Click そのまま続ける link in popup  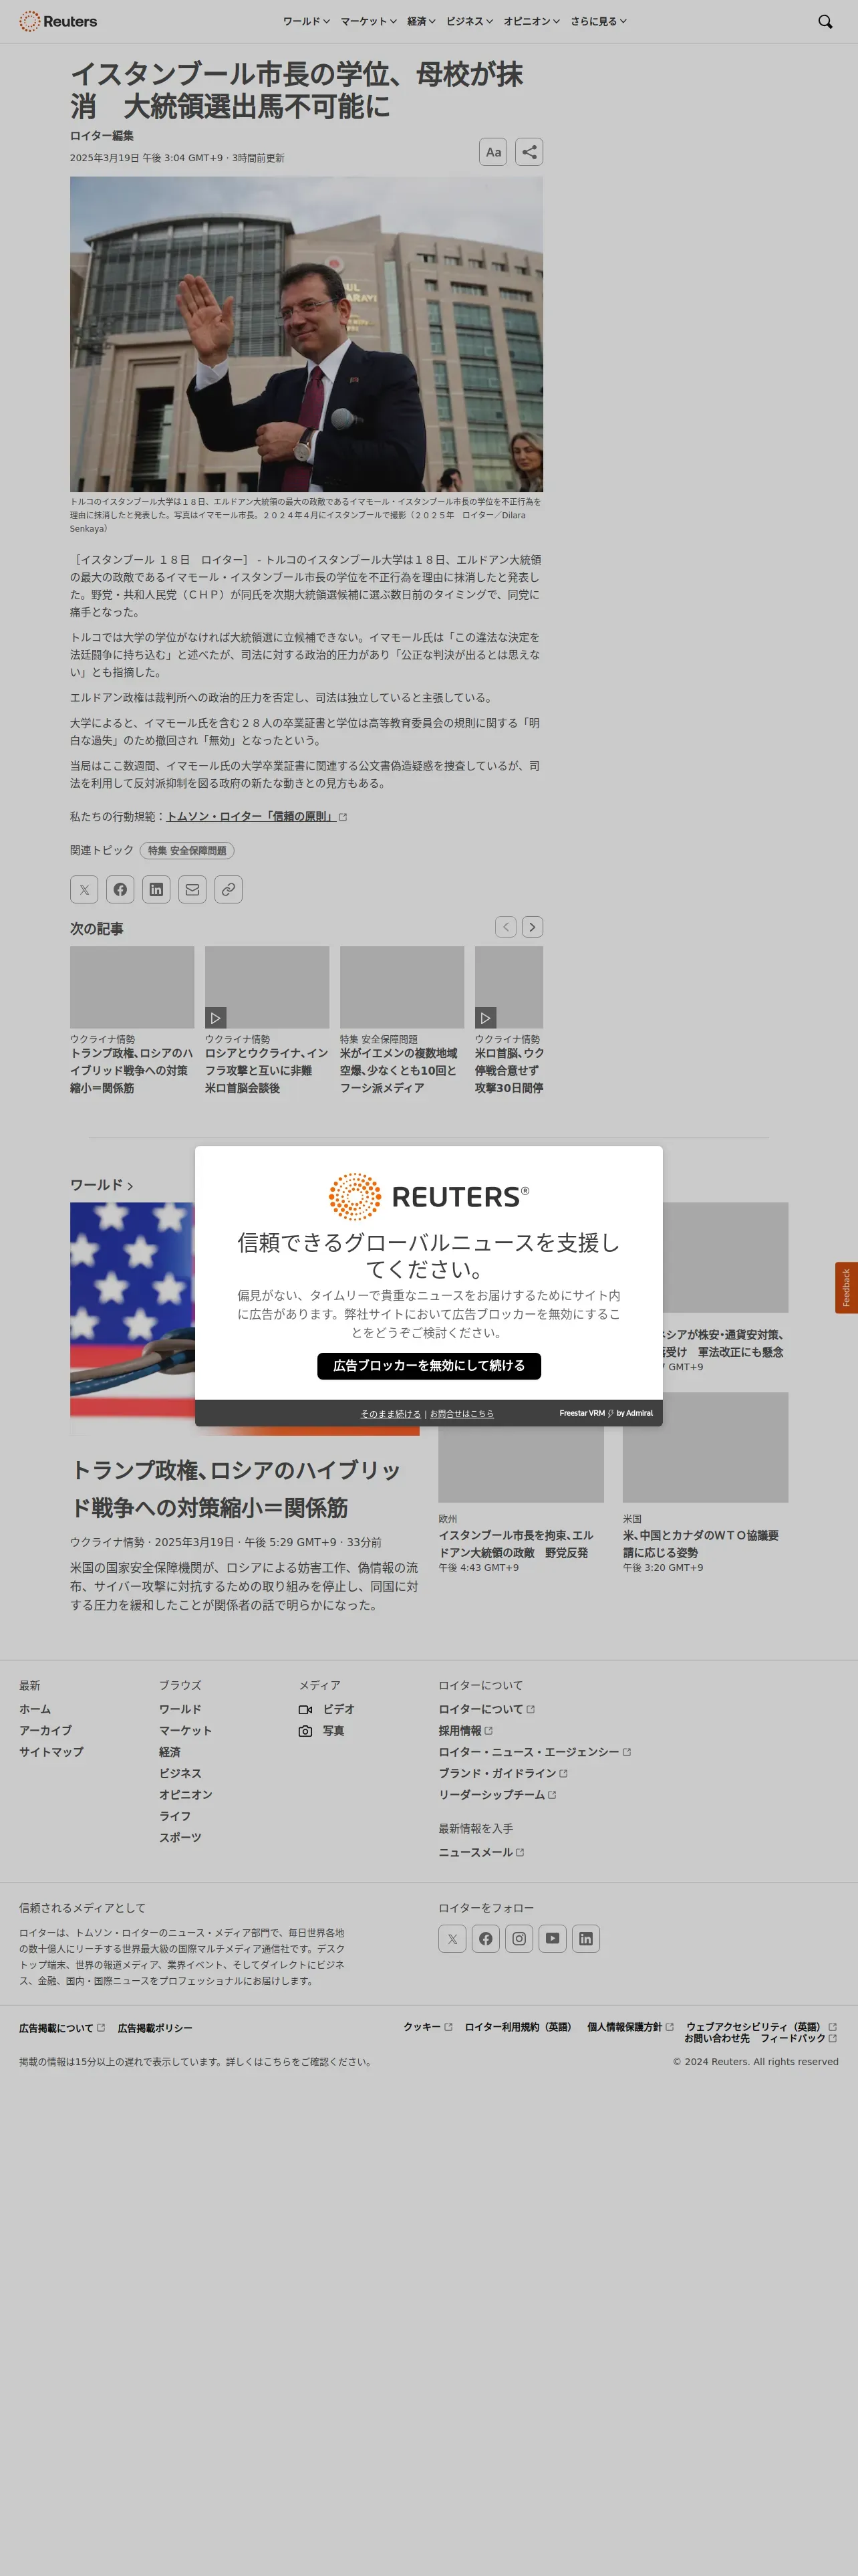tap(390, 1413)
